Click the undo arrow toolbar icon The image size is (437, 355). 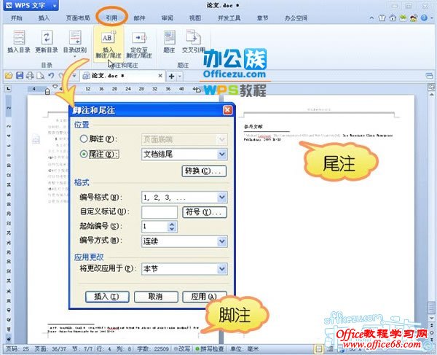click(51, 76)
